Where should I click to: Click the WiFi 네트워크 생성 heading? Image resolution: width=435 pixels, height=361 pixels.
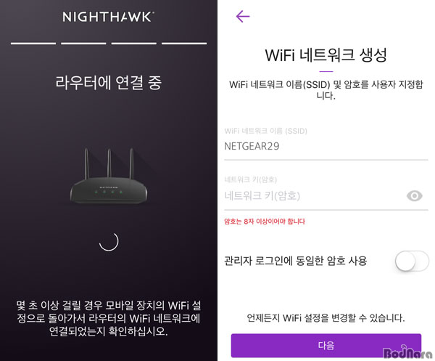tap(326, 55)
